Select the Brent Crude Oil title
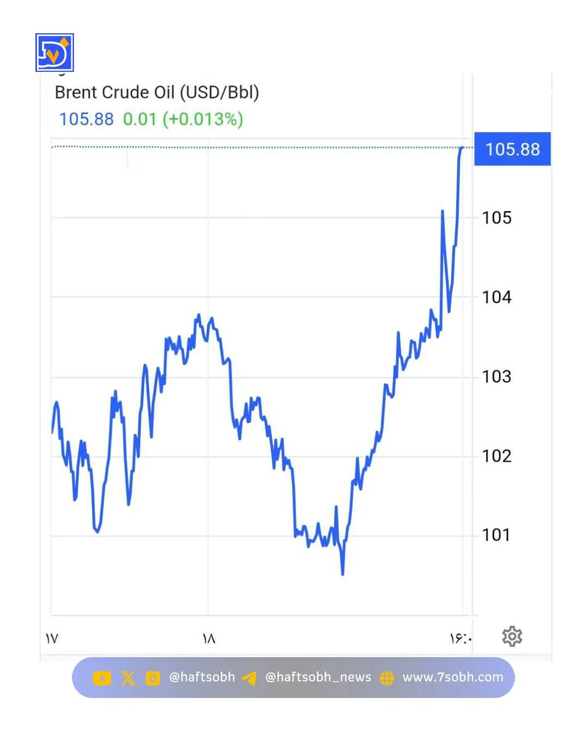588x735 pixels. click(157, 93)
